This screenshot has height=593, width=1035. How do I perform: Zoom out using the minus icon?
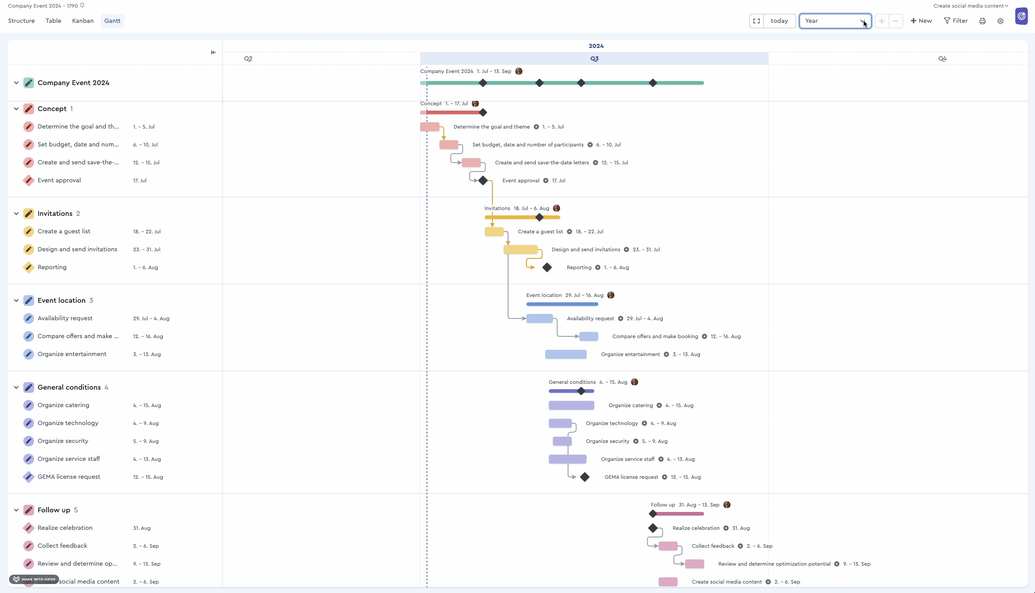pyautogui.click(x=896, y=21)
